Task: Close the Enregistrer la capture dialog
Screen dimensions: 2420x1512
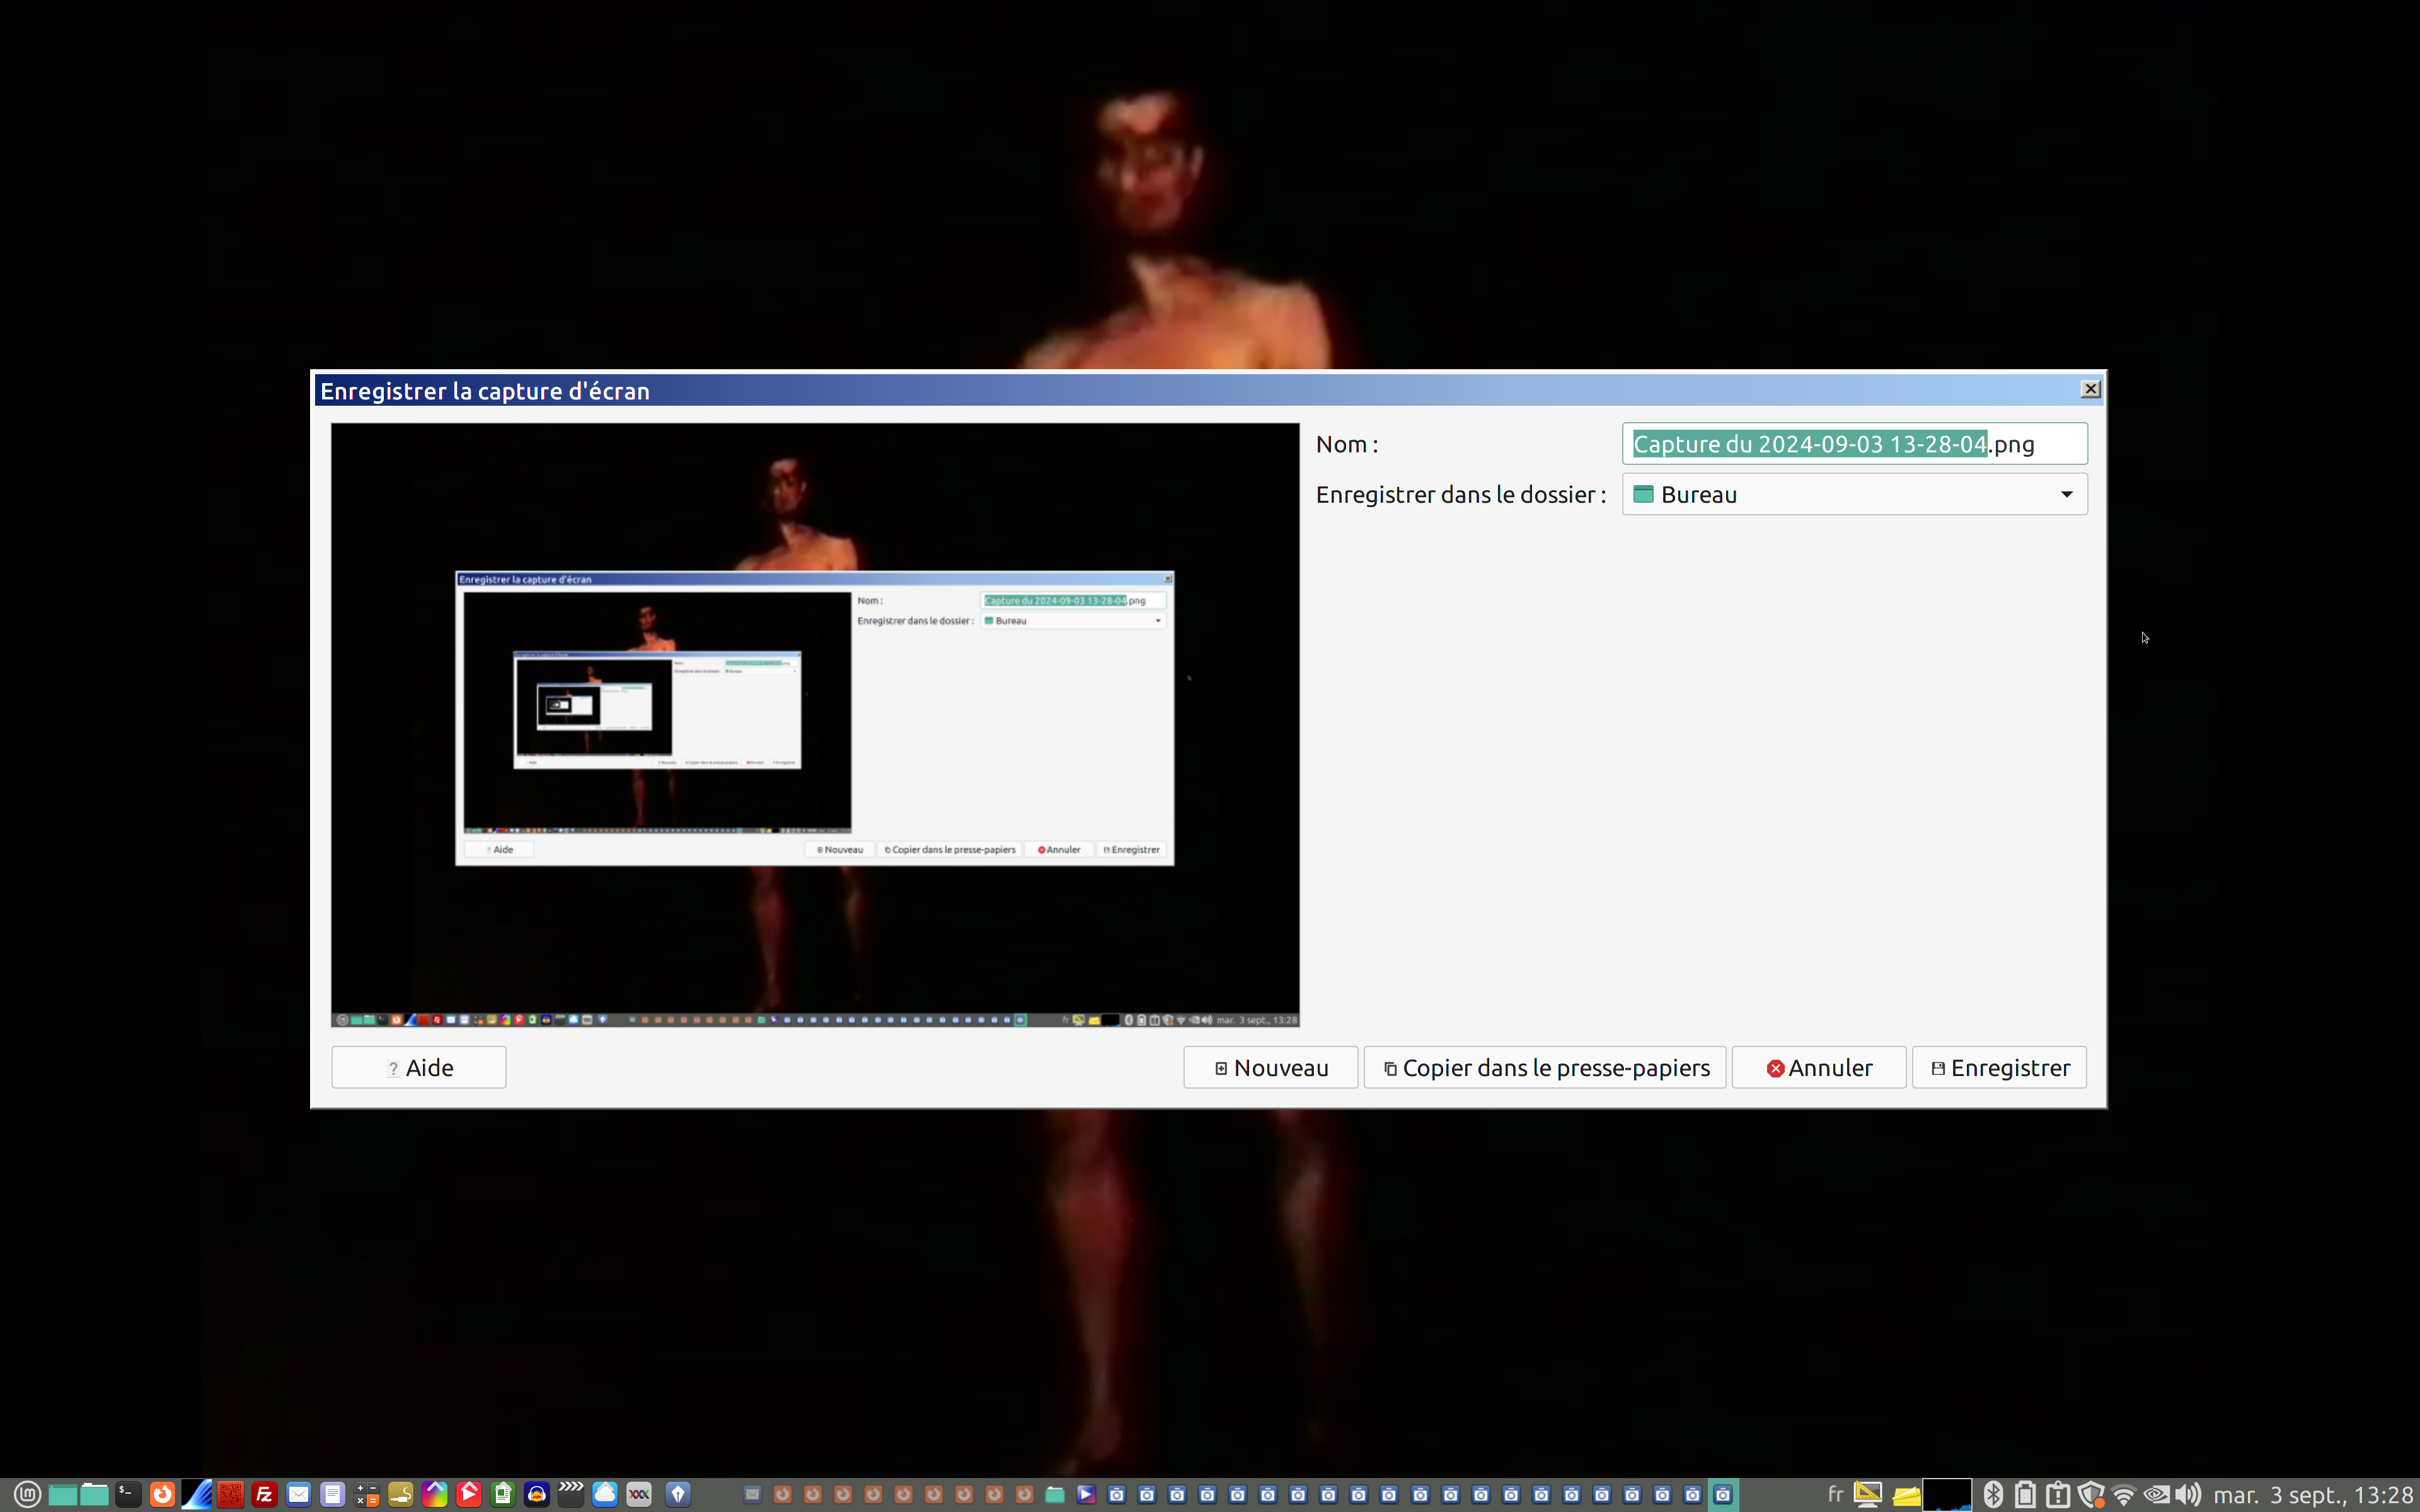Action: click(x=2090, y=389)
